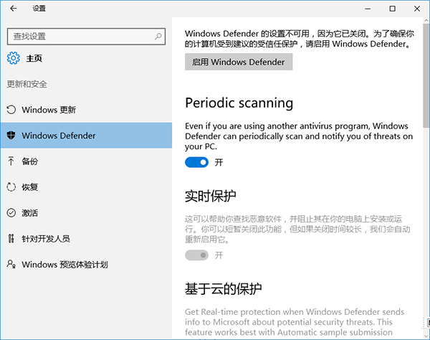
Task: Click the 更新和安全 category label
Action: point(27,84)
